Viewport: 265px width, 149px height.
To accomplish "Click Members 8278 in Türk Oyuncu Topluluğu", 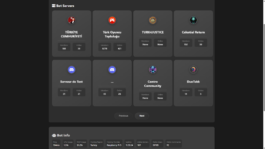I will [x=105, y=47].
